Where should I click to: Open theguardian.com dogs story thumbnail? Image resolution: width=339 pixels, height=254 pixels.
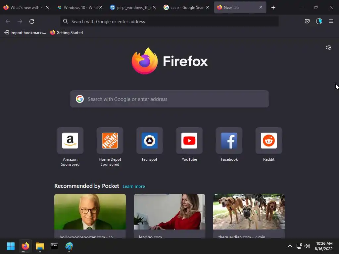coord(249,212)
